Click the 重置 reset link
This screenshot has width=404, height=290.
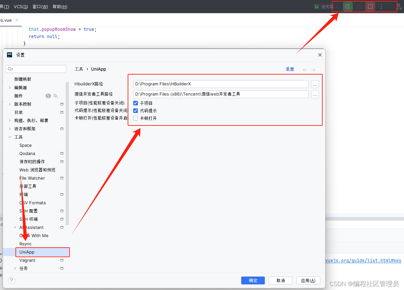pos(290,69)
